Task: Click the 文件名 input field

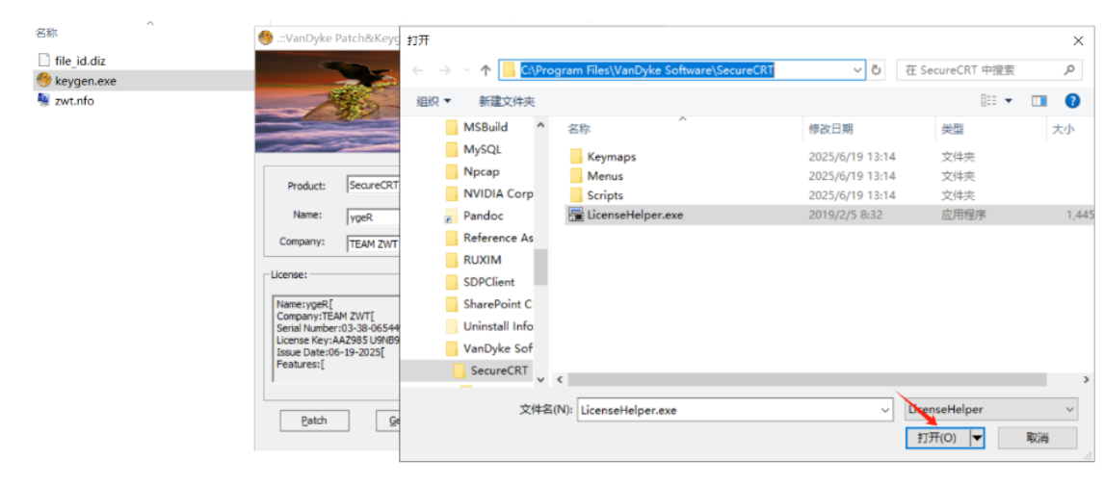Action: pyautogui.click(x=734, y=410)
